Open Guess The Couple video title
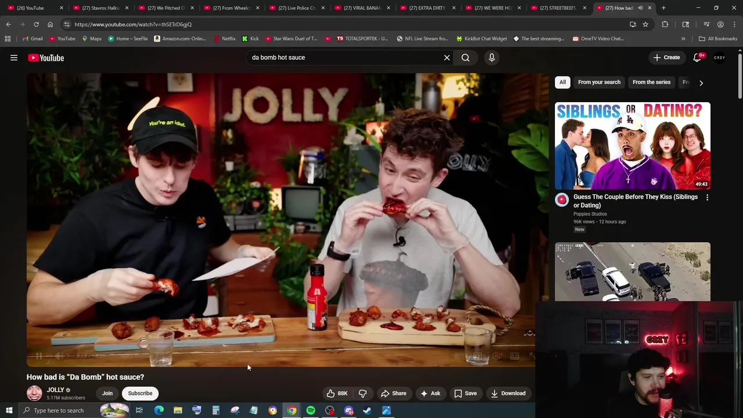The height and width of the screenshot is (418, 743). click(x=636, y=201)
